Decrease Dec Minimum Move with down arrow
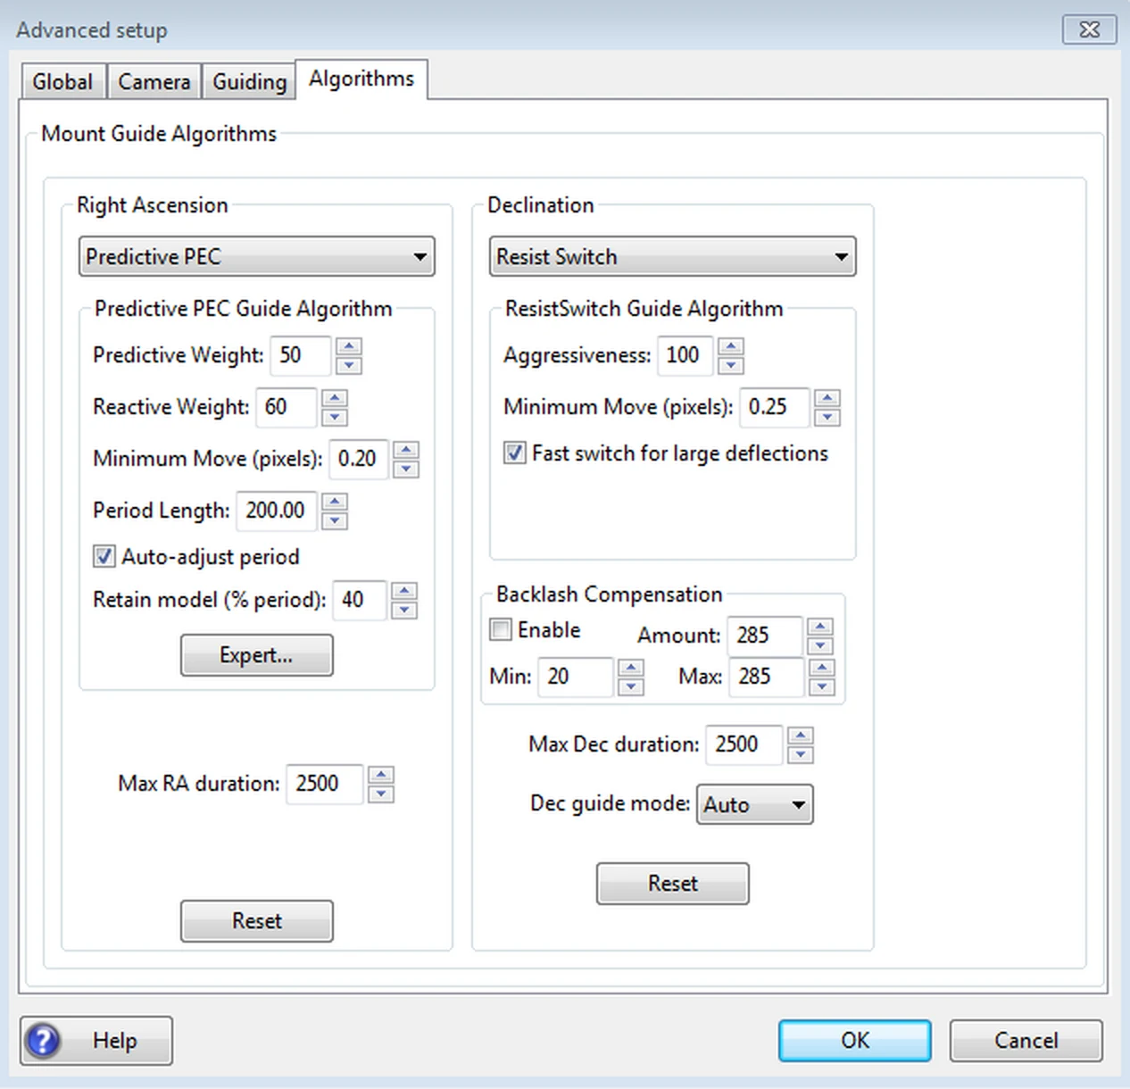This screenshot has height=1089, width=1130. (827, 416)
